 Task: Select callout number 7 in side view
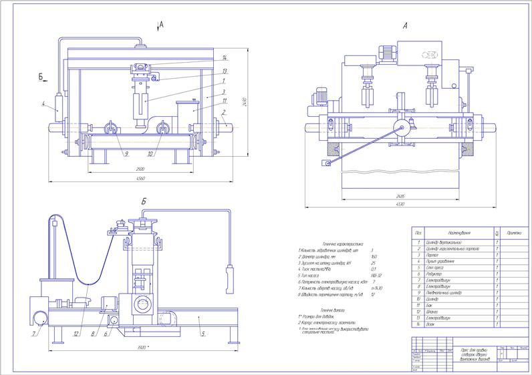coord(33,334)
